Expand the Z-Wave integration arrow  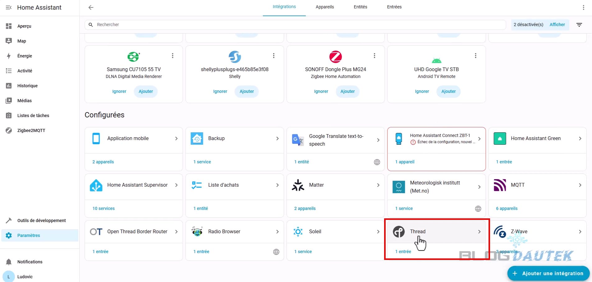580,232
